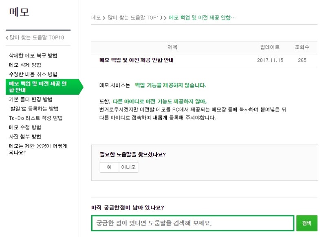Click the back chevron beside 많이 찾는 도움말 TOP10
The width and height of the screenshot is (326, 237).
coord(7,37)
